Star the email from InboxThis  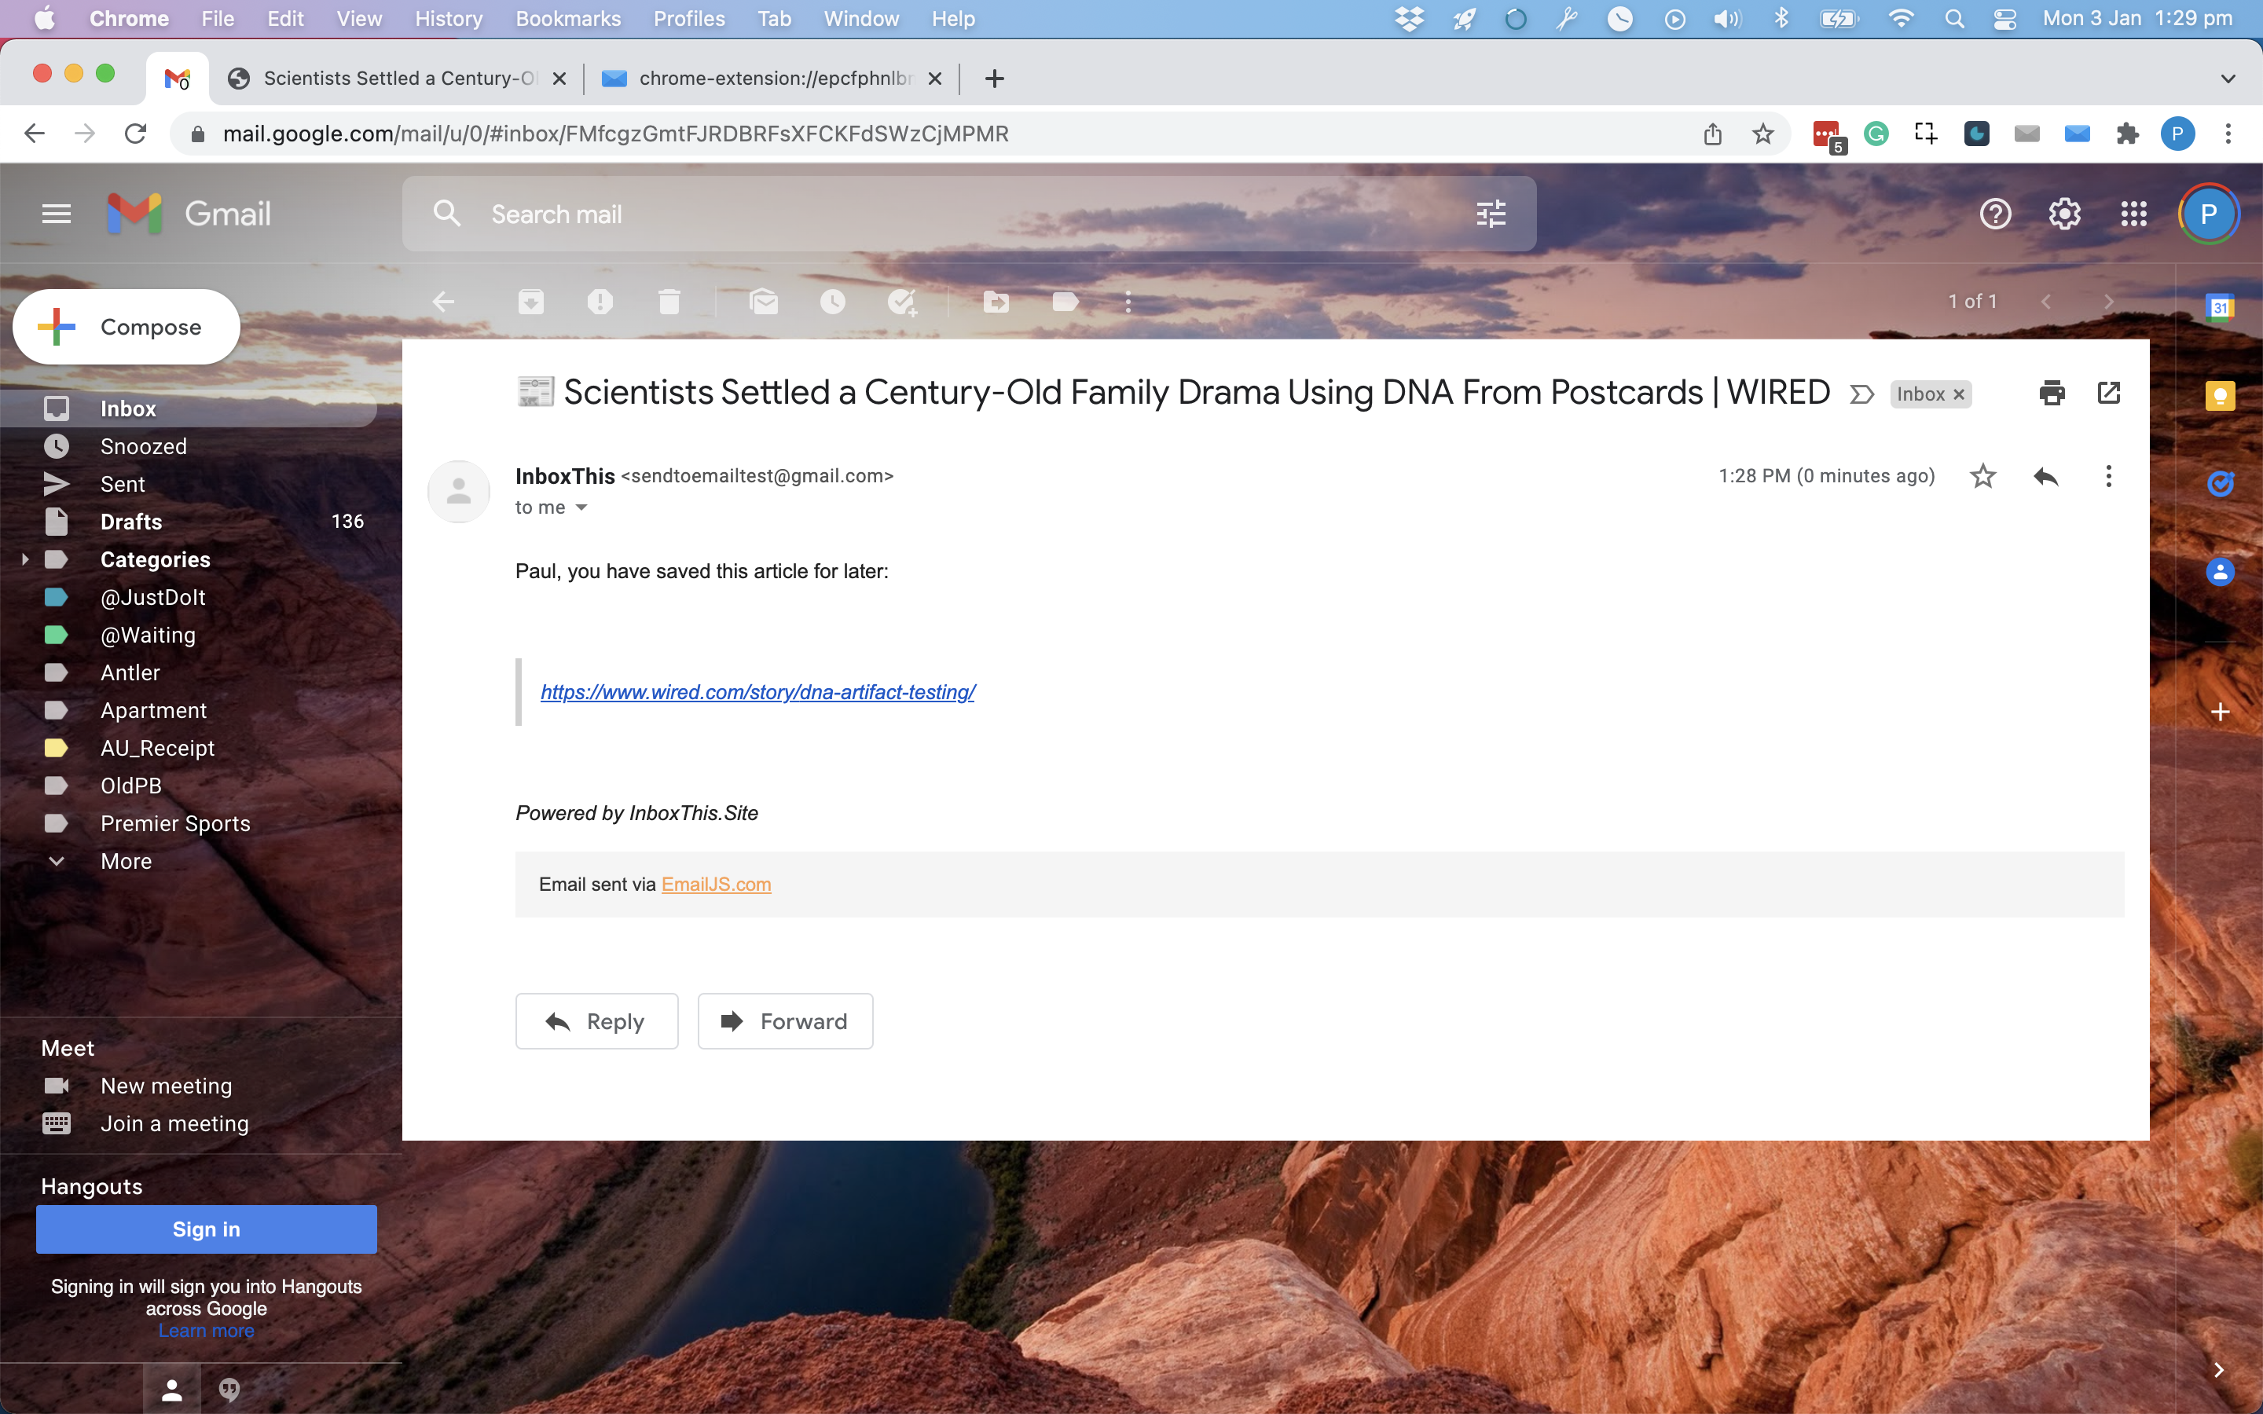tap(1982, 475)
